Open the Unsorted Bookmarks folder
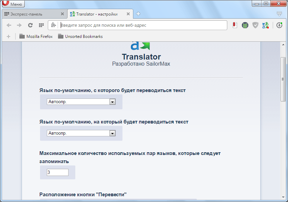288x202 pixels. [x=80, y=36]
